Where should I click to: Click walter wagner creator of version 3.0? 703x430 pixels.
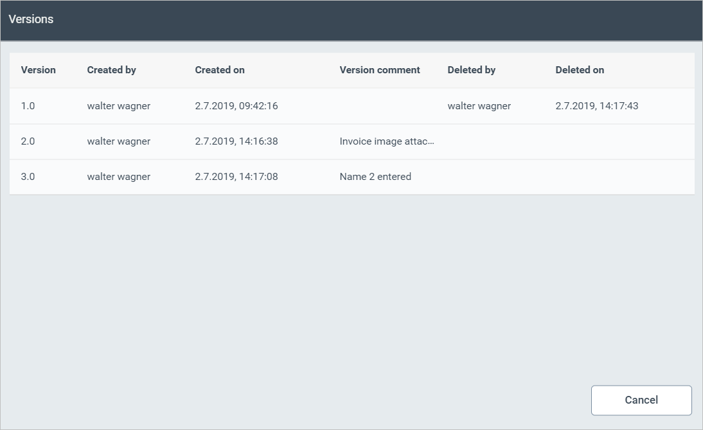tap(119, 177)
